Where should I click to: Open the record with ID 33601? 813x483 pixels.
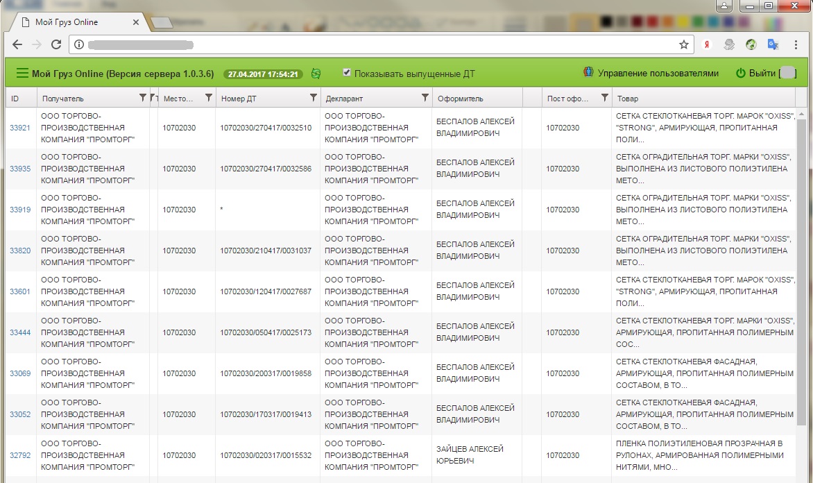[19, 291]
